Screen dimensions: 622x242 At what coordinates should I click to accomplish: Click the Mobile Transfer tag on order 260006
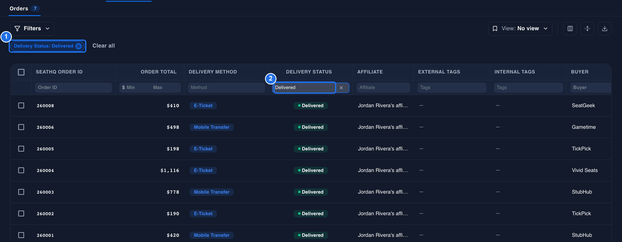[212, 127]
